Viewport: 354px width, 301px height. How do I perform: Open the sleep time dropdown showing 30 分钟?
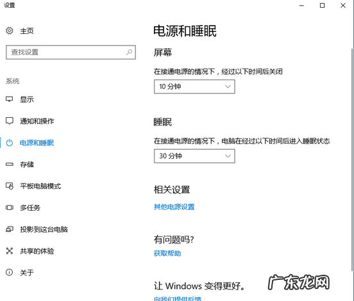194,156
